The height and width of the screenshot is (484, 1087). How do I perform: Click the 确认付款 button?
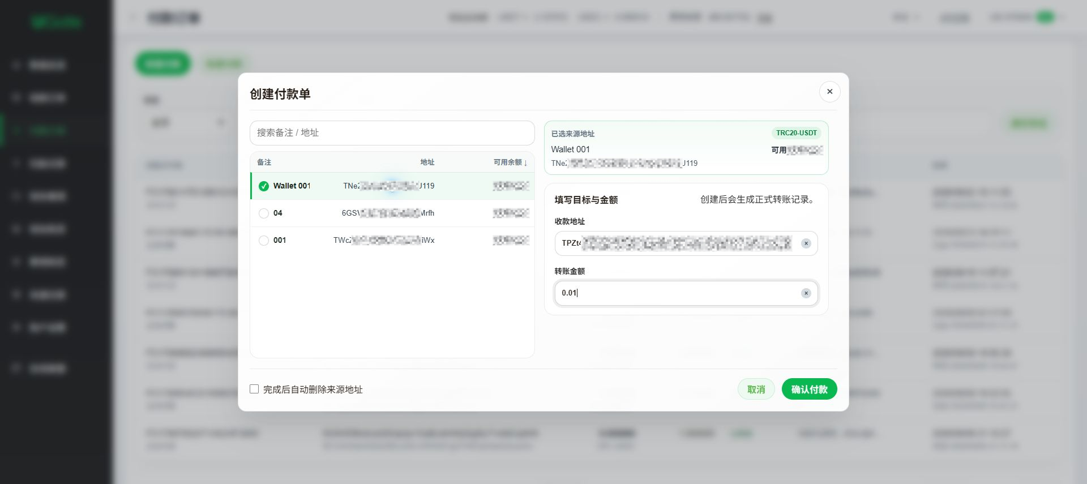(x=809, y=389)
